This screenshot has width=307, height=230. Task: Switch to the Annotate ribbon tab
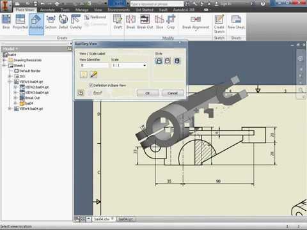click(x=47, y=10)
